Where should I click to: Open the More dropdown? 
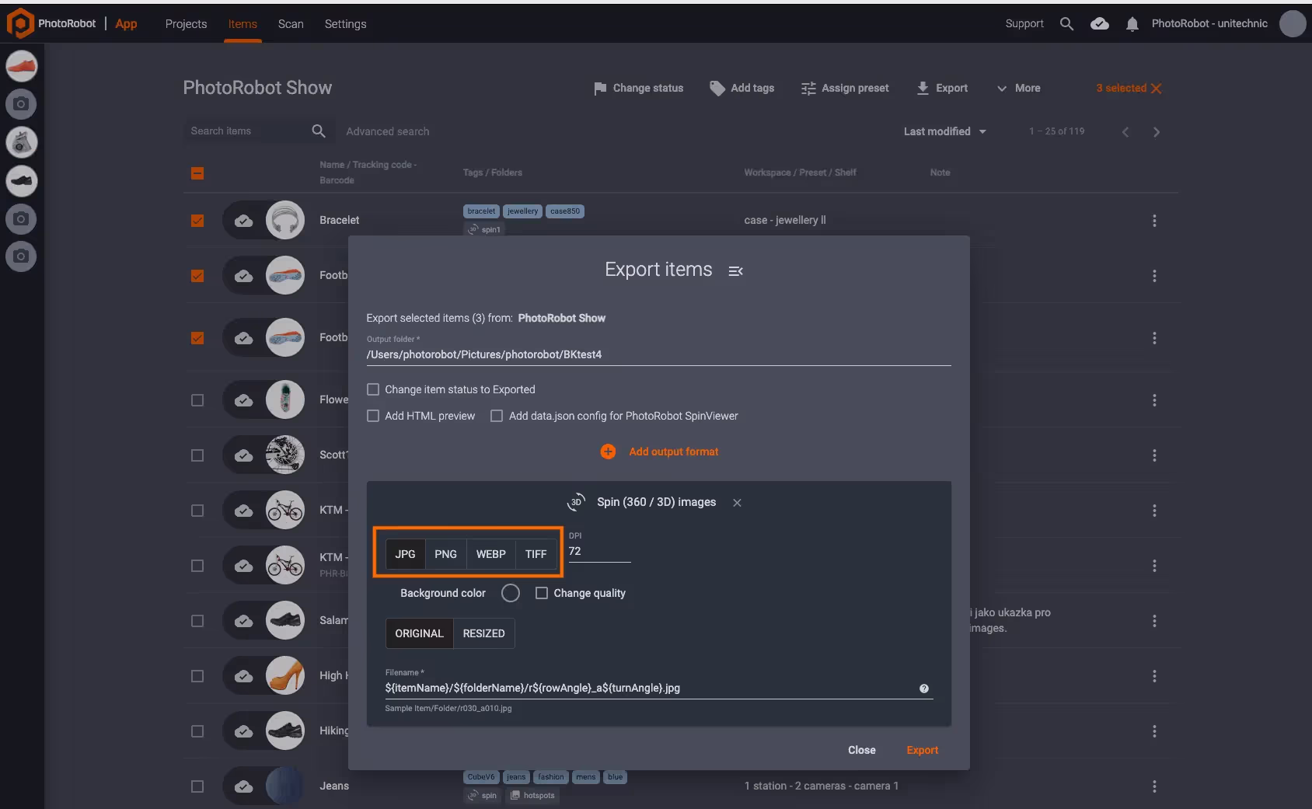click(x=1018, y=89)
